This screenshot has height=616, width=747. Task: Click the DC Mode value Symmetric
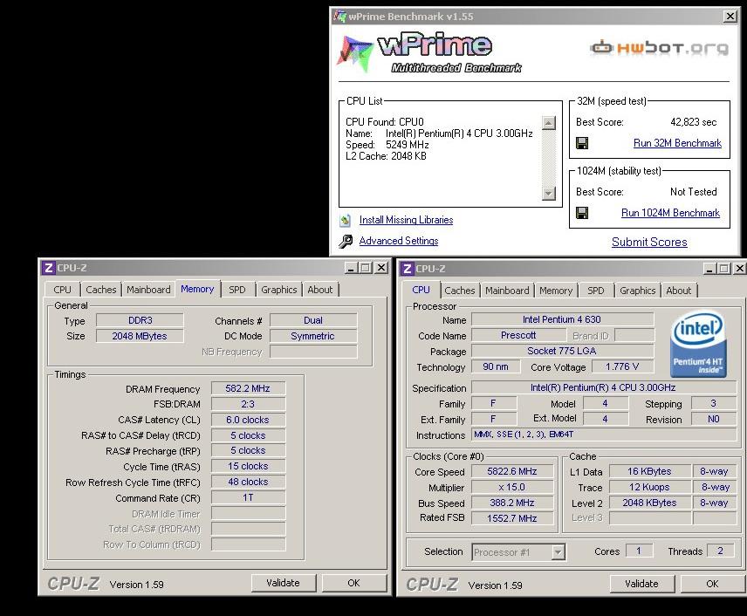click(x=313, y=336)
